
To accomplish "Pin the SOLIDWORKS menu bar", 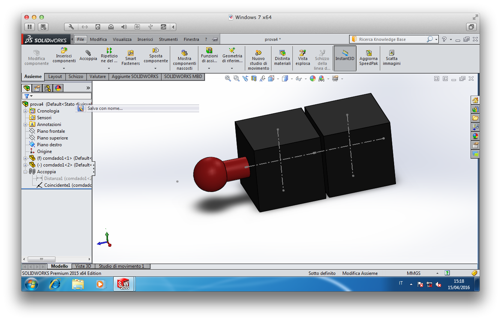I will pyautogui.click(x=215, y=39).
